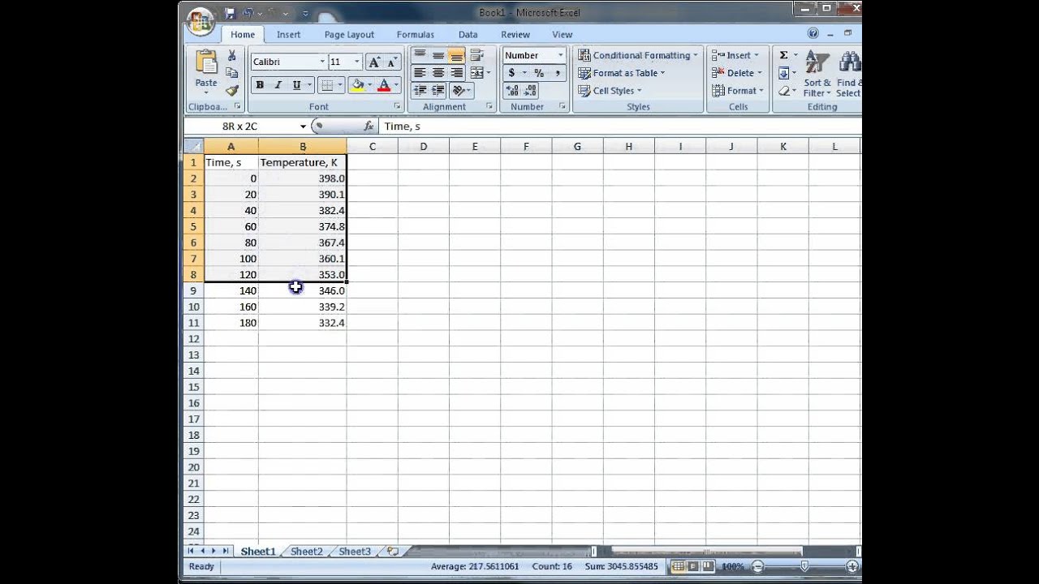Click the Wrap Text icon
Screen dimensions: 1039x584
coord(476,55)
